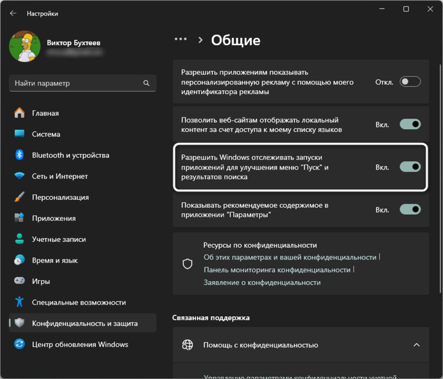Go back with the arrow button
443x379 pixels.
13,13
